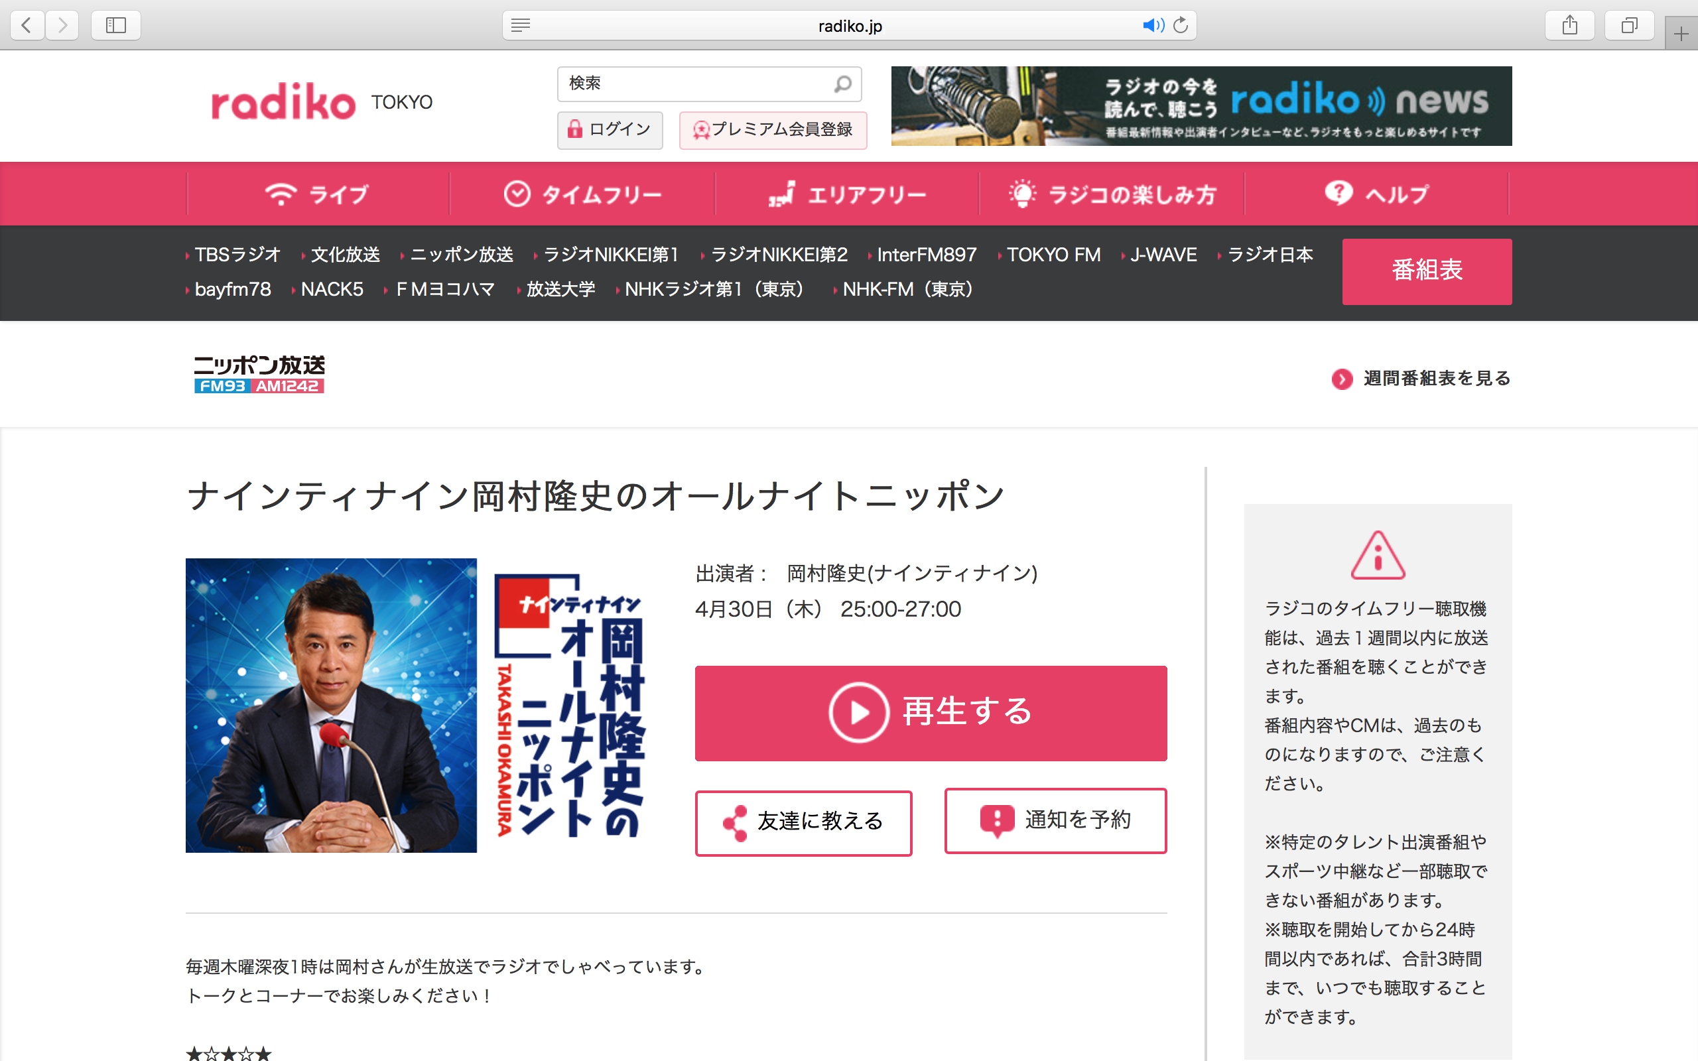1698x1061 pixels.
Task: Open the Reader view icon in address bar
Action: click(521, 25)
